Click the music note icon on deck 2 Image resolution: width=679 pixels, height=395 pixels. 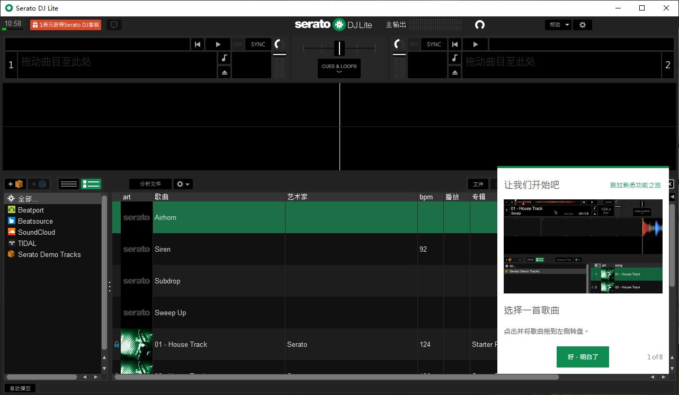(455, 58)
